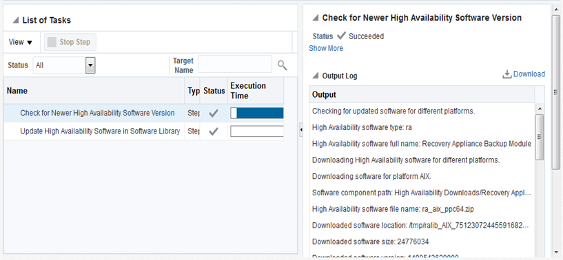The width and height of the screenshot is (563, 260).
Task: Click the Stop Step button
Action: click(x=70, y=43)
